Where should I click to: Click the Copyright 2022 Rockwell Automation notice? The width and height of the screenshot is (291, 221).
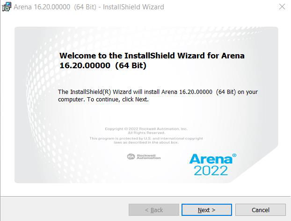pos(146,131)
